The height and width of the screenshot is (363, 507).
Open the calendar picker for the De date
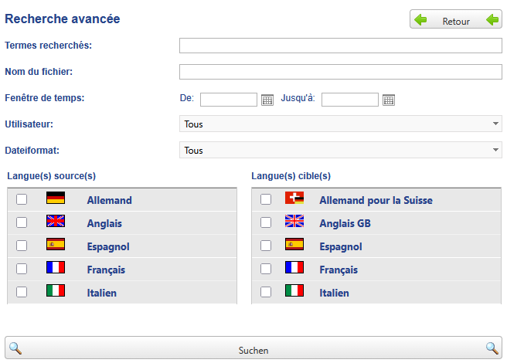click(x=267, y=100)
